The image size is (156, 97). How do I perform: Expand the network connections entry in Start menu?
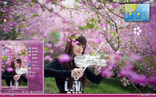[x=36, y=65]
